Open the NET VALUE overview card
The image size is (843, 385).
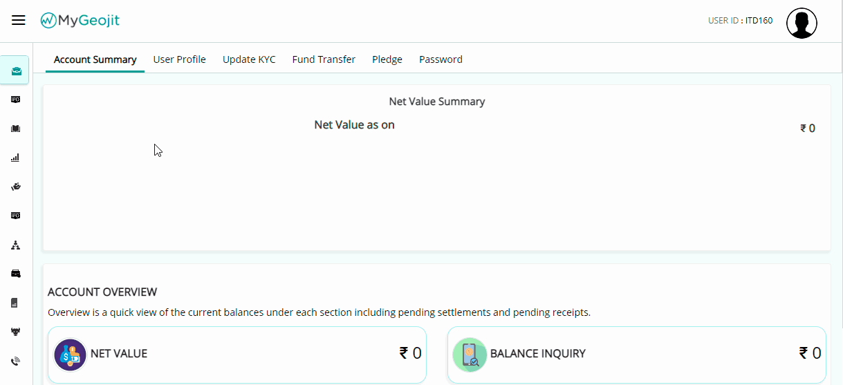(237, 355)
